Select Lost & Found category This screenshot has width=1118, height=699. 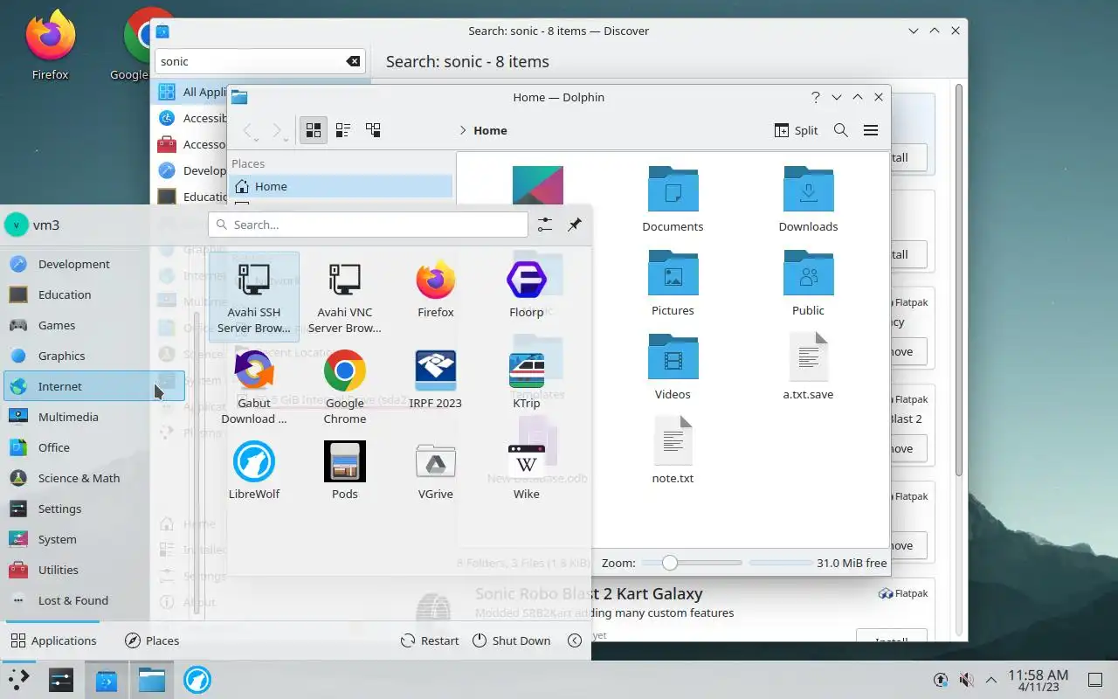coord(94,600)
